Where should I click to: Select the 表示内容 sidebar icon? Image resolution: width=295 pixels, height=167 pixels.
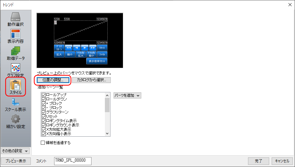pyautogui.click(x=15, y=36)
